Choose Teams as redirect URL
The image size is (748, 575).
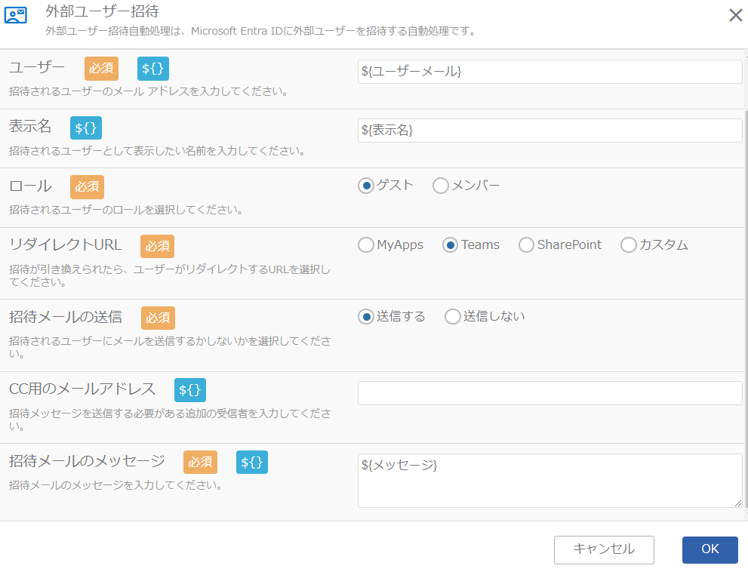[450, 245]
